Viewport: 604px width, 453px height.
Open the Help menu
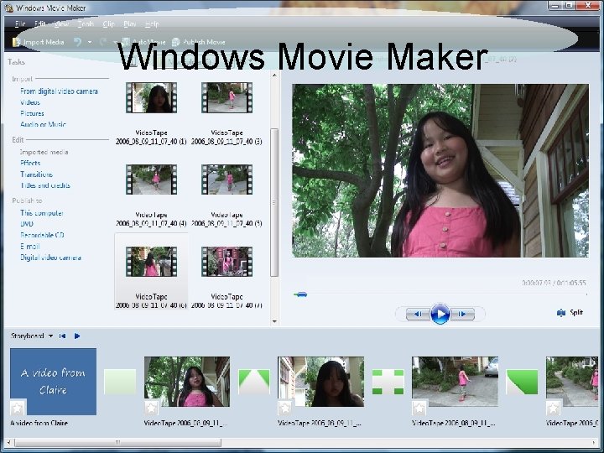click(152, 23)
